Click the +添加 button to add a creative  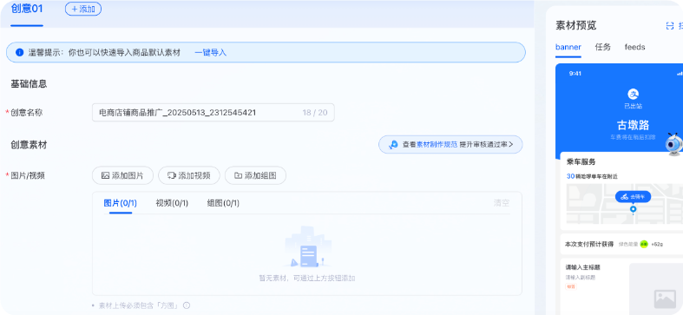coord(83,9)
